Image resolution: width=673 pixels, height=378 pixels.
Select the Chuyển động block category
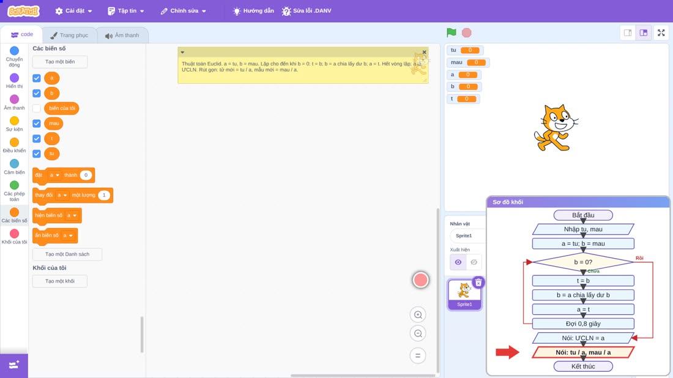pos(14,57)
